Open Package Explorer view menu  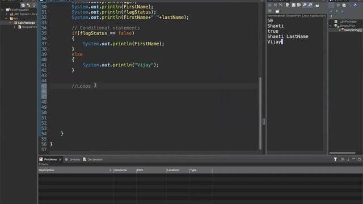(34, 5)
